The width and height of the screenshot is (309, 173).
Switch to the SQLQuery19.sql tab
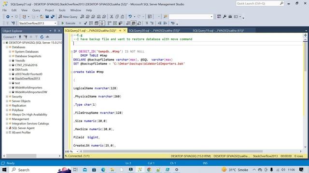218,31
